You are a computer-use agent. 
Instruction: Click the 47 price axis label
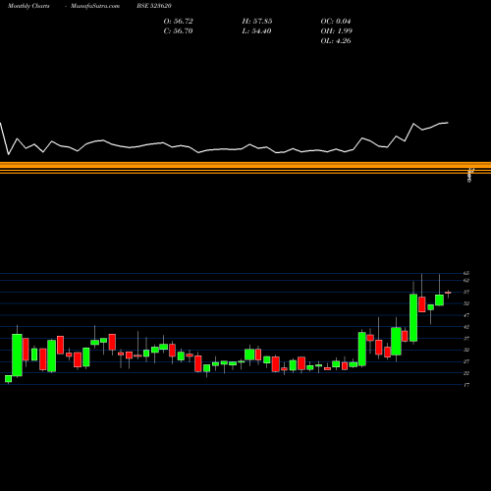coord(466,315)
